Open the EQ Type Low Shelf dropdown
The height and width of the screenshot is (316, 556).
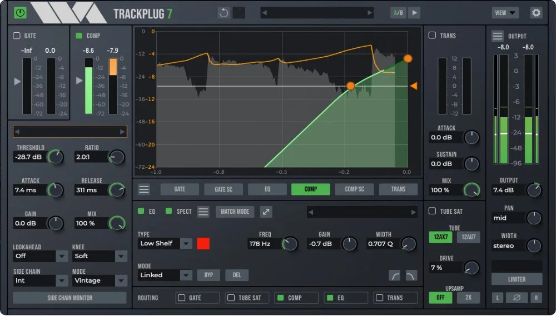click(x=165, y=244)
